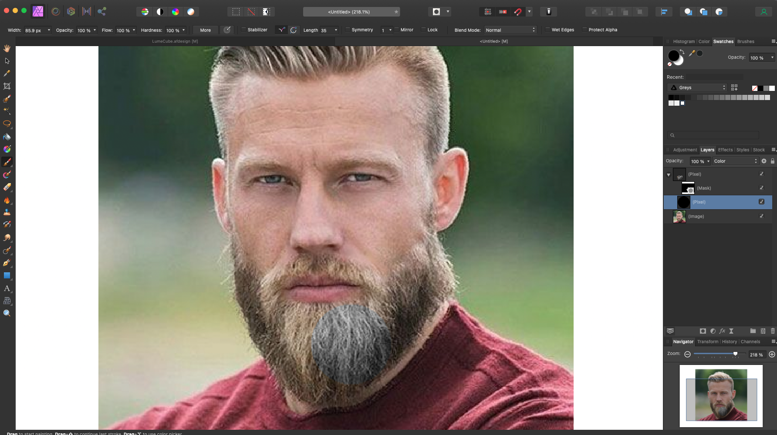
Task: Open the Blend Mode Normal dropdown
Action: tap(510, 30)
